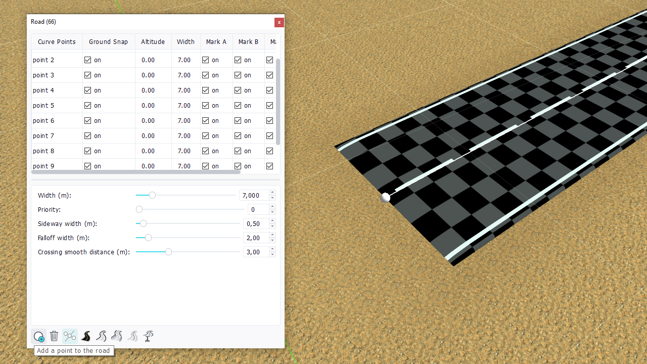Image resolution: width=647 pixels, height=364 pixels.
Task: Select the road with guardrail icon
Action: click(117, 336)
